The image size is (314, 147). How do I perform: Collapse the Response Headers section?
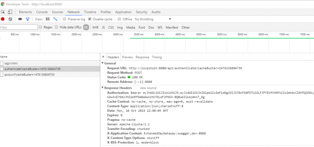[x=103, y=88]
